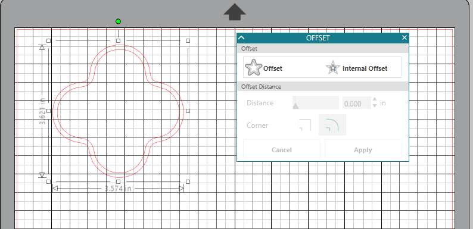Choose the Internal Offset star option
Image resolution: width=473 pixels, height=229 pixels.
[332, 68]
